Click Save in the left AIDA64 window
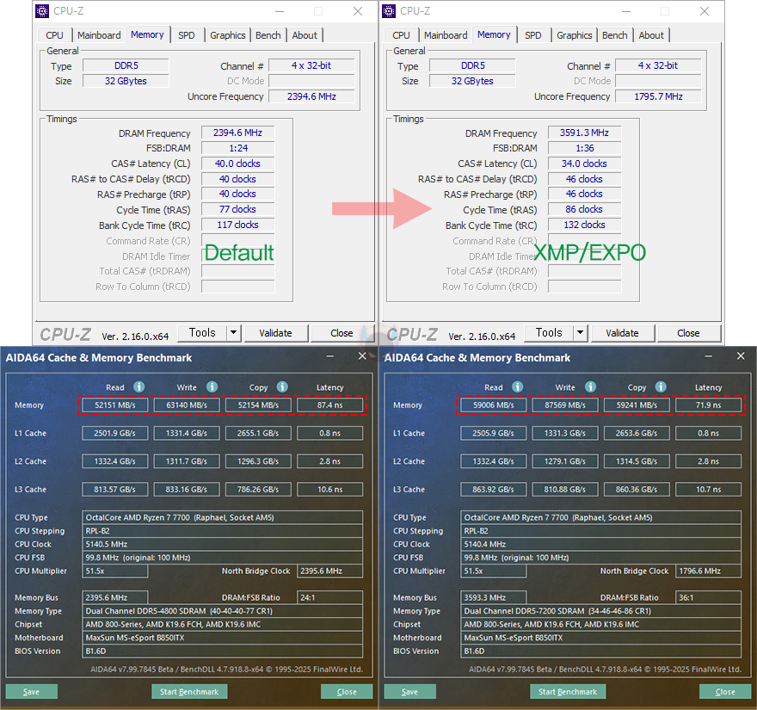The height and width of the screenshot is (710, 757). 31,691
